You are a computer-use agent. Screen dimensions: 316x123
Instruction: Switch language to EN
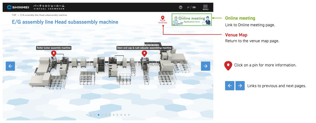coord(194,7)
